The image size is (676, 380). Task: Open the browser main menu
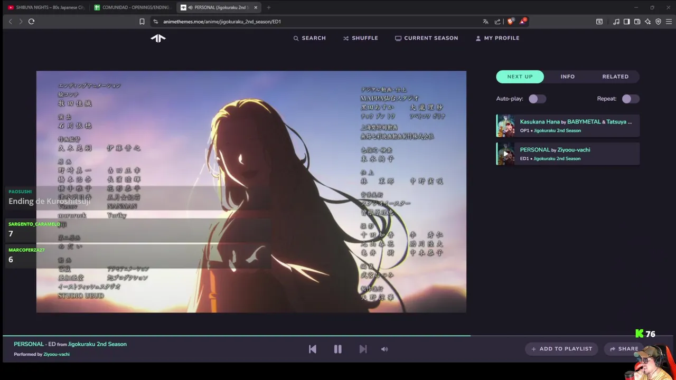[669, 22]
